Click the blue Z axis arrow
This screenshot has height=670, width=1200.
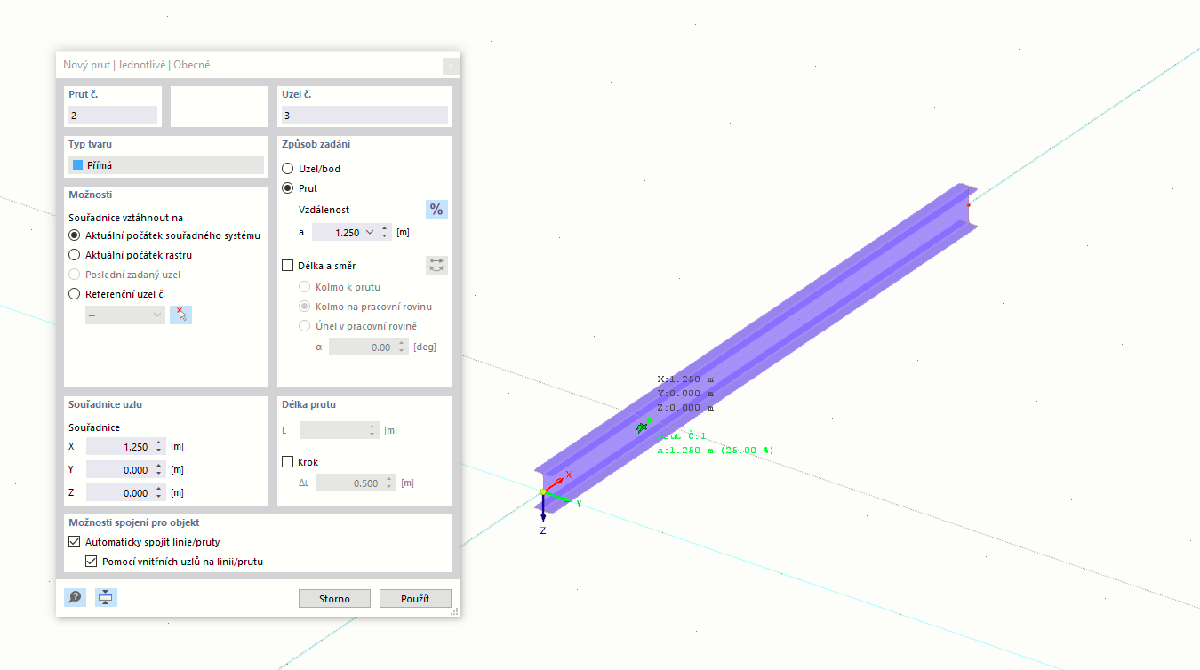point(543,508)
